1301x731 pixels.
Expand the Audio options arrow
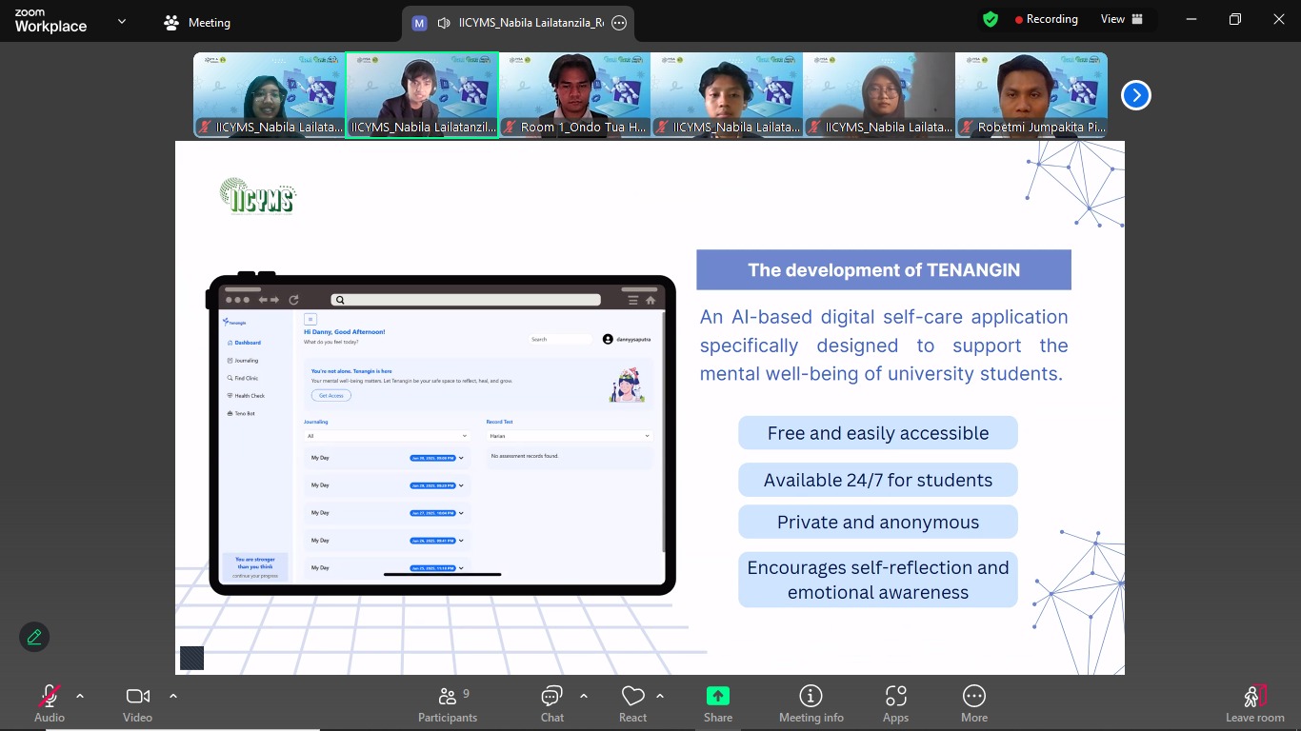click(x=80, y=696)
